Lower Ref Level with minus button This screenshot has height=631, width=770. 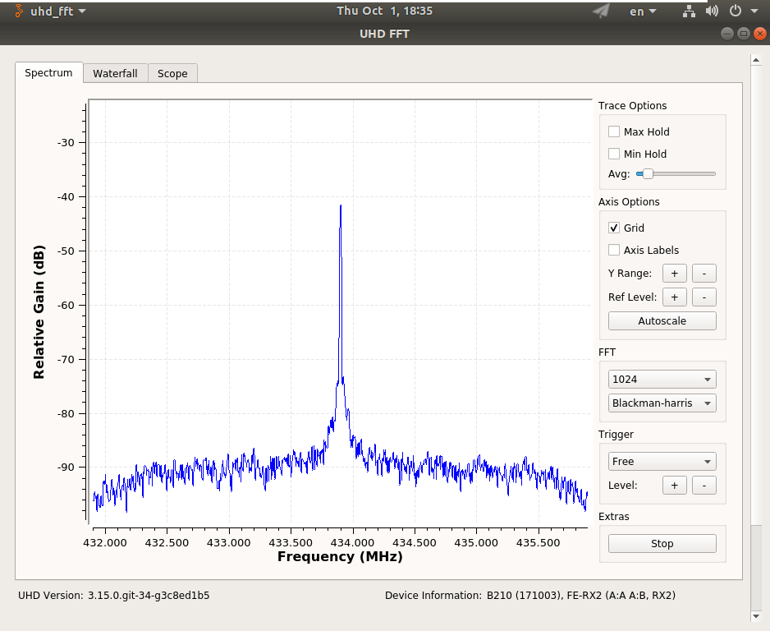(704, 297)
